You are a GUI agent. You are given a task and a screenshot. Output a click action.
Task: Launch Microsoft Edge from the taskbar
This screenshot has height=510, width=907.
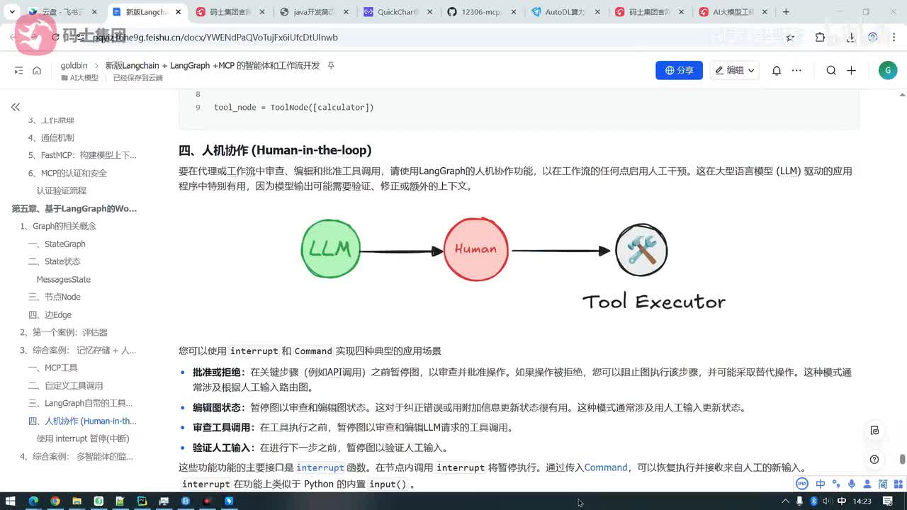[x=33, y=501]
